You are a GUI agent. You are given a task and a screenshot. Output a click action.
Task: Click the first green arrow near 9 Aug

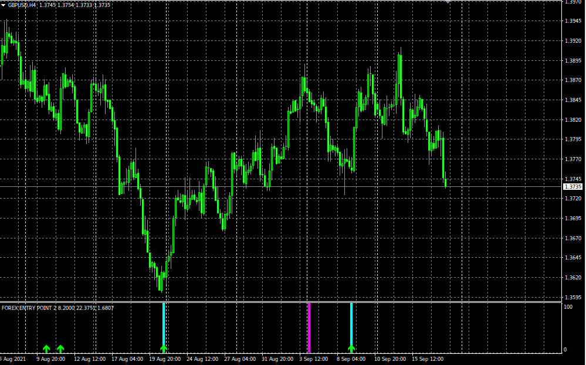[x=46, y=349]
